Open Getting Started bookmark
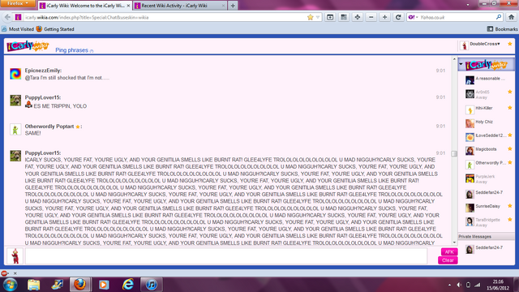Viewport: 519px width, 292px height. (x=55, y=29)
